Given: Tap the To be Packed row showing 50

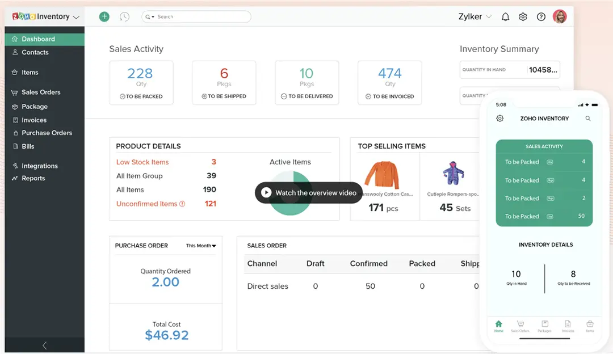Looking at the screenshot, I should pyautogui.click(x=544, y=217).
